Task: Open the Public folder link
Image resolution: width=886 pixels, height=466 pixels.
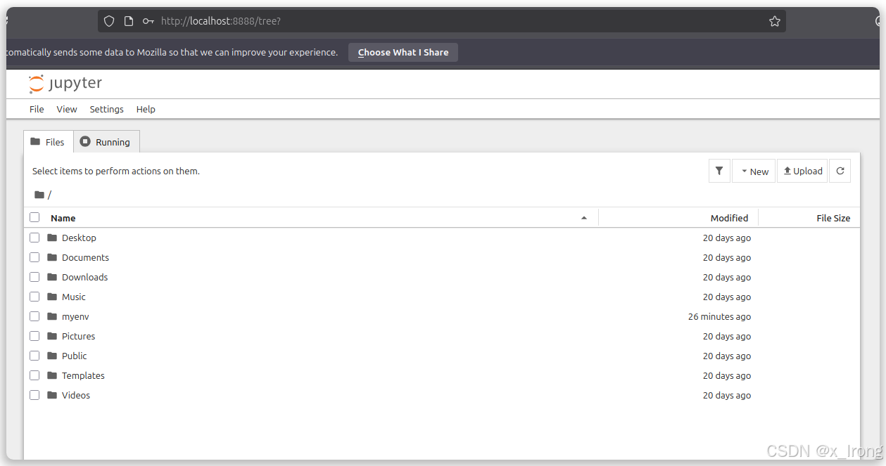Action: [x=74, y=356]
